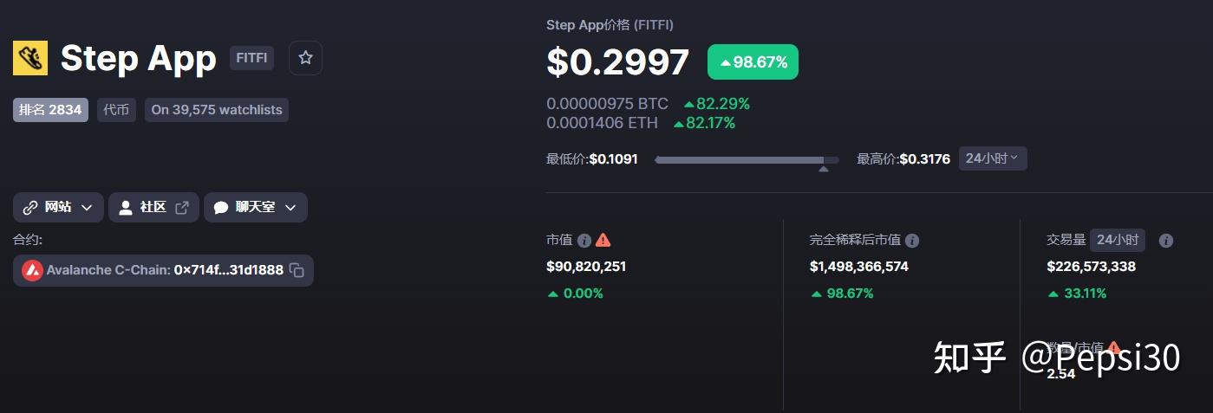Viewport: 1213px width, 413px height.
Task: Click the On 39,575 watchlists badge
Action: [x=217, y=110]
